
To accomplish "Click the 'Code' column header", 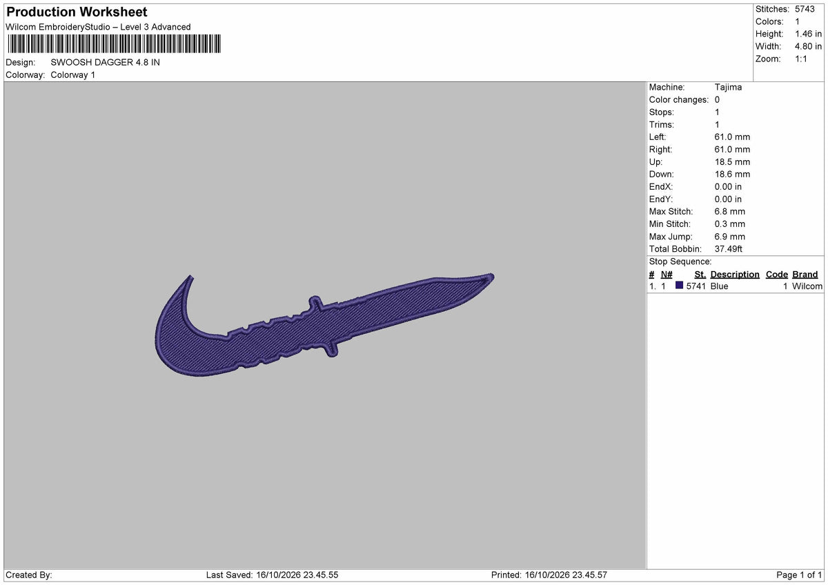I will [776, 274].
